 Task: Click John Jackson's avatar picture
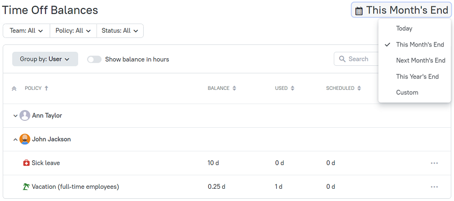click(x=25, y=140)
